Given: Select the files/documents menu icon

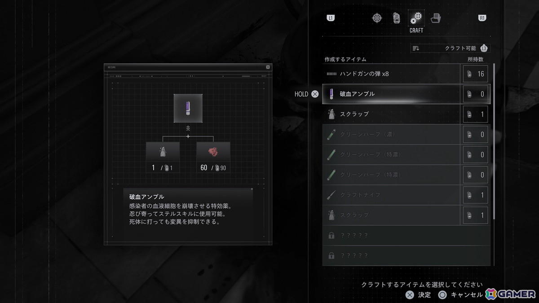Looking at the screenshot, I should point(435,18).
